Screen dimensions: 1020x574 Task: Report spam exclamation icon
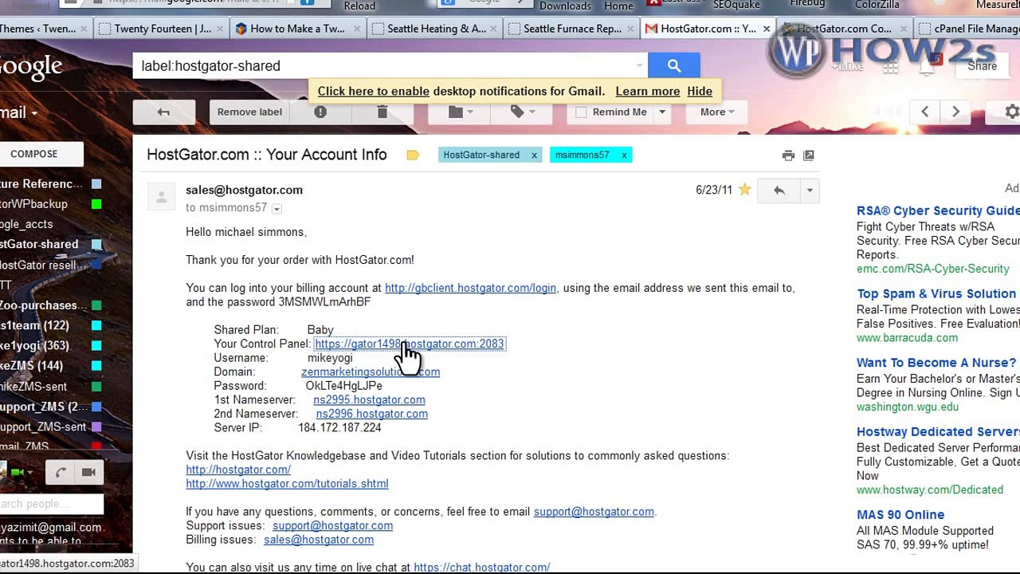[320, 112]
